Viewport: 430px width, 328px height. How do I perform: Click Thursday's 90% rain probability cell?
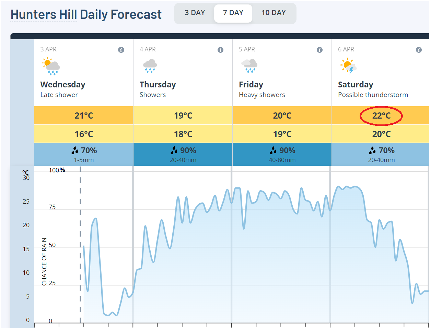click(183, 154)
